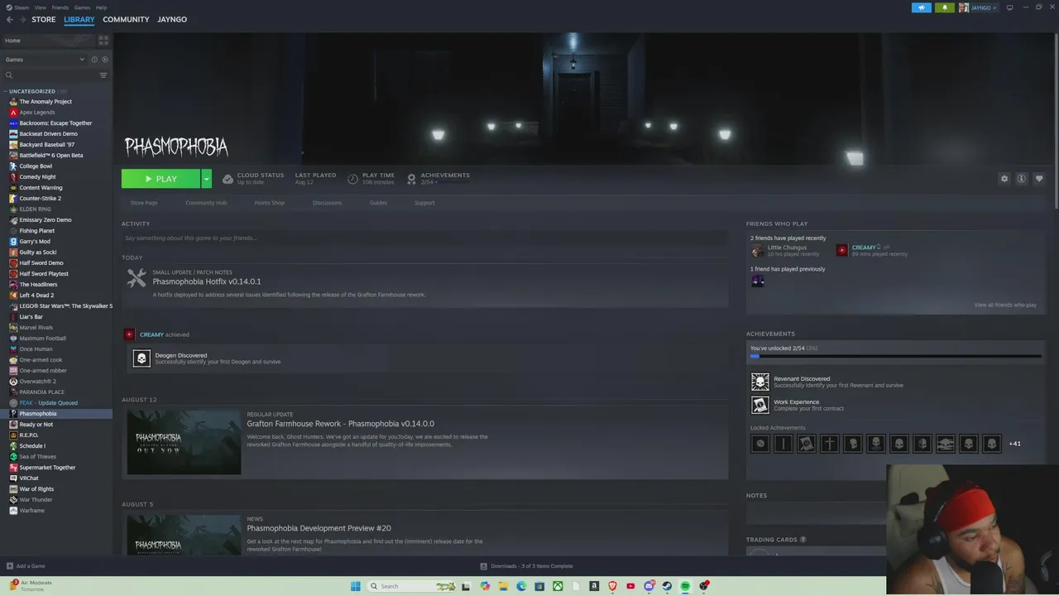1059x596 pixels.
Task: Open Spotify from the taskbar
Action: [x=685, y=586]
